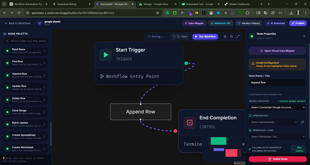Grab the drag handle on Find Row
The image size is (310, 165).
click(44, 63)
